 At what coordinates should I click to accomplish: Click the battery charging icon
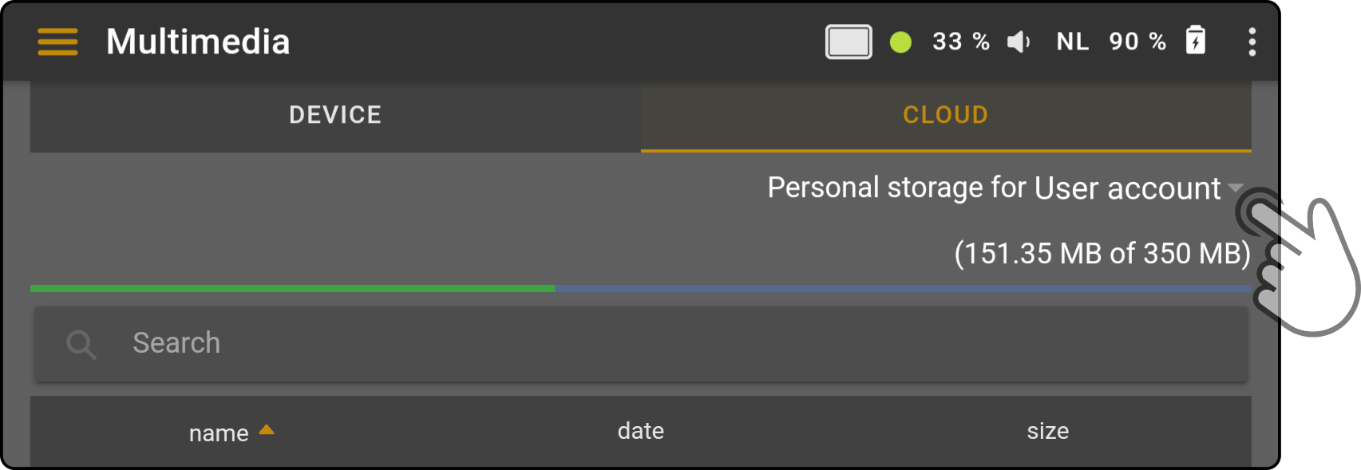tap(1196, 40)
